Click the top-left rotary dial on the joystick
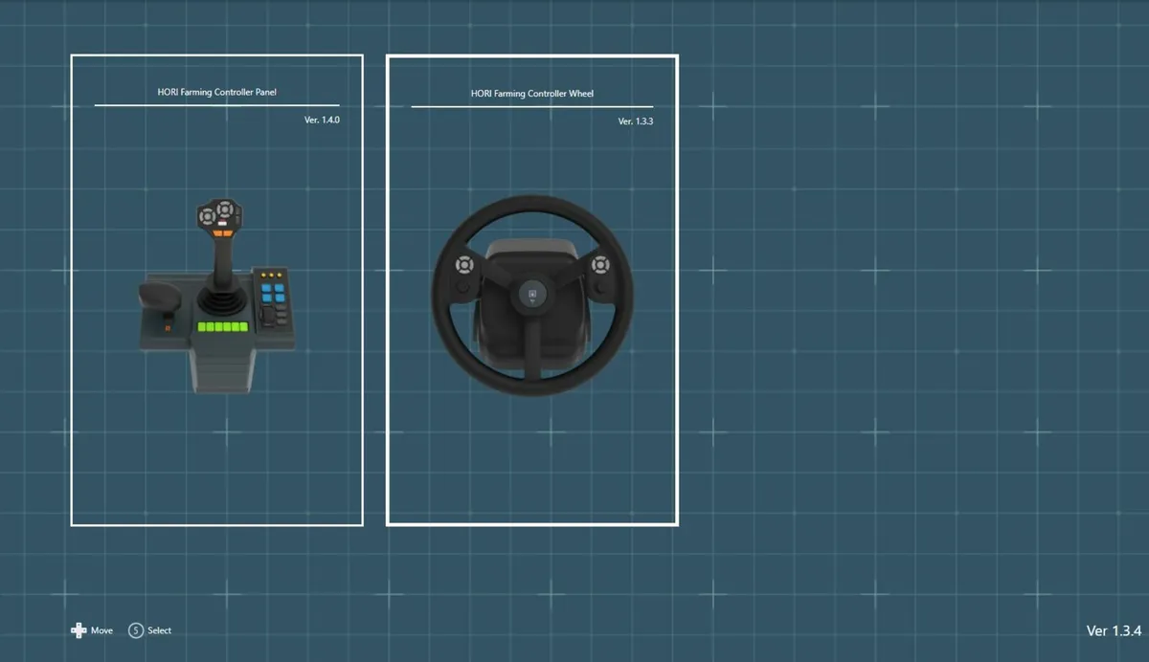Image resolution: width=1149 pixels, height=662 pixels. pos(206,216)
